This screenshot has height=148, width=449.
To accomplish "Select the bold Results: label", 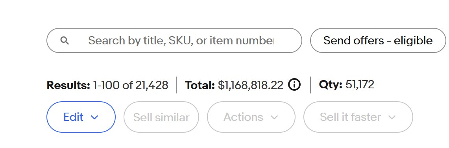I will pos(68,85).
